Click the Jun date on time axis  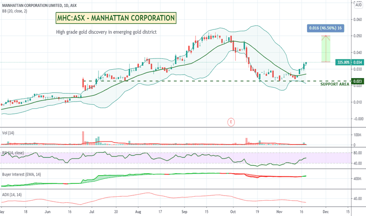(48, 212)
